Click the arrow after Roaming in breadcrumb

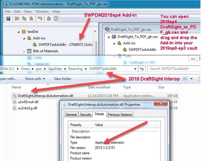[x=86, y=69]
